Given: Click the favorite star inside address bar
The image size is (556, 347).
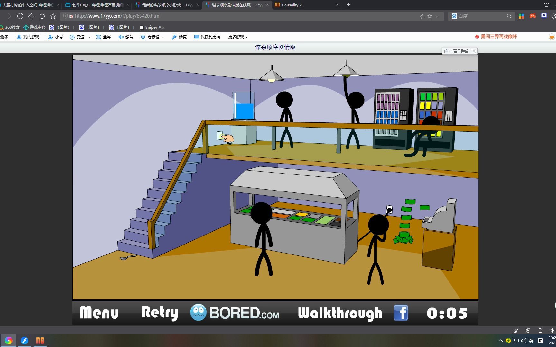Looking at the screenshot, I should 430,16.
